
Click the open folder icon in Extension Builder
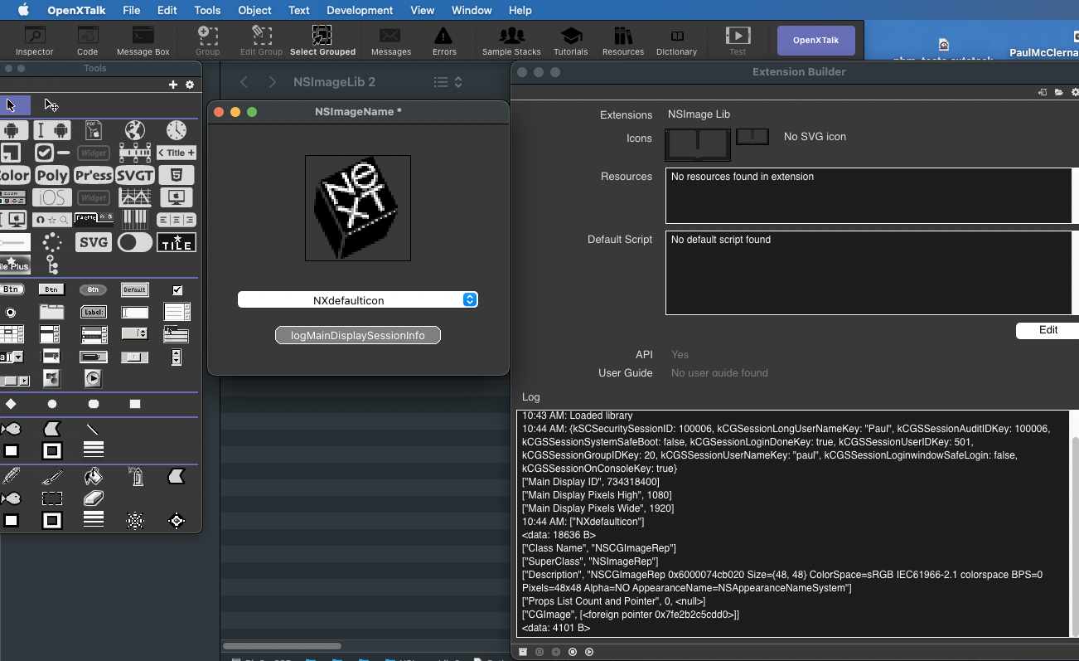pos(1058,92)
